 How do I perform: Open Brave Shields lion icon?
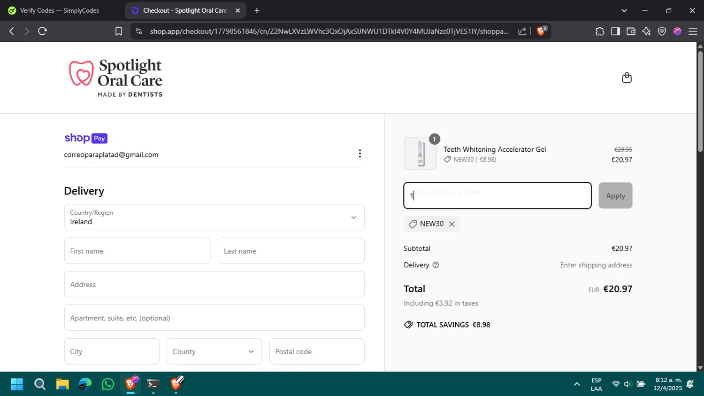pyautogui.click(x=541, y=31)
